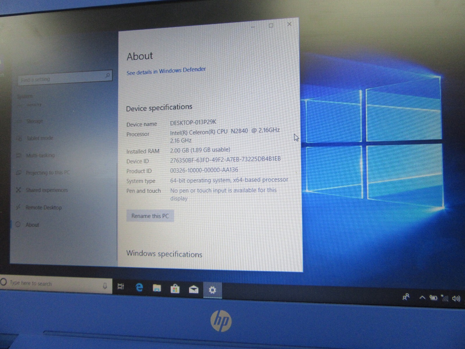Click the Device ID label
Screen dimensions: 465x349
(137, 161)
